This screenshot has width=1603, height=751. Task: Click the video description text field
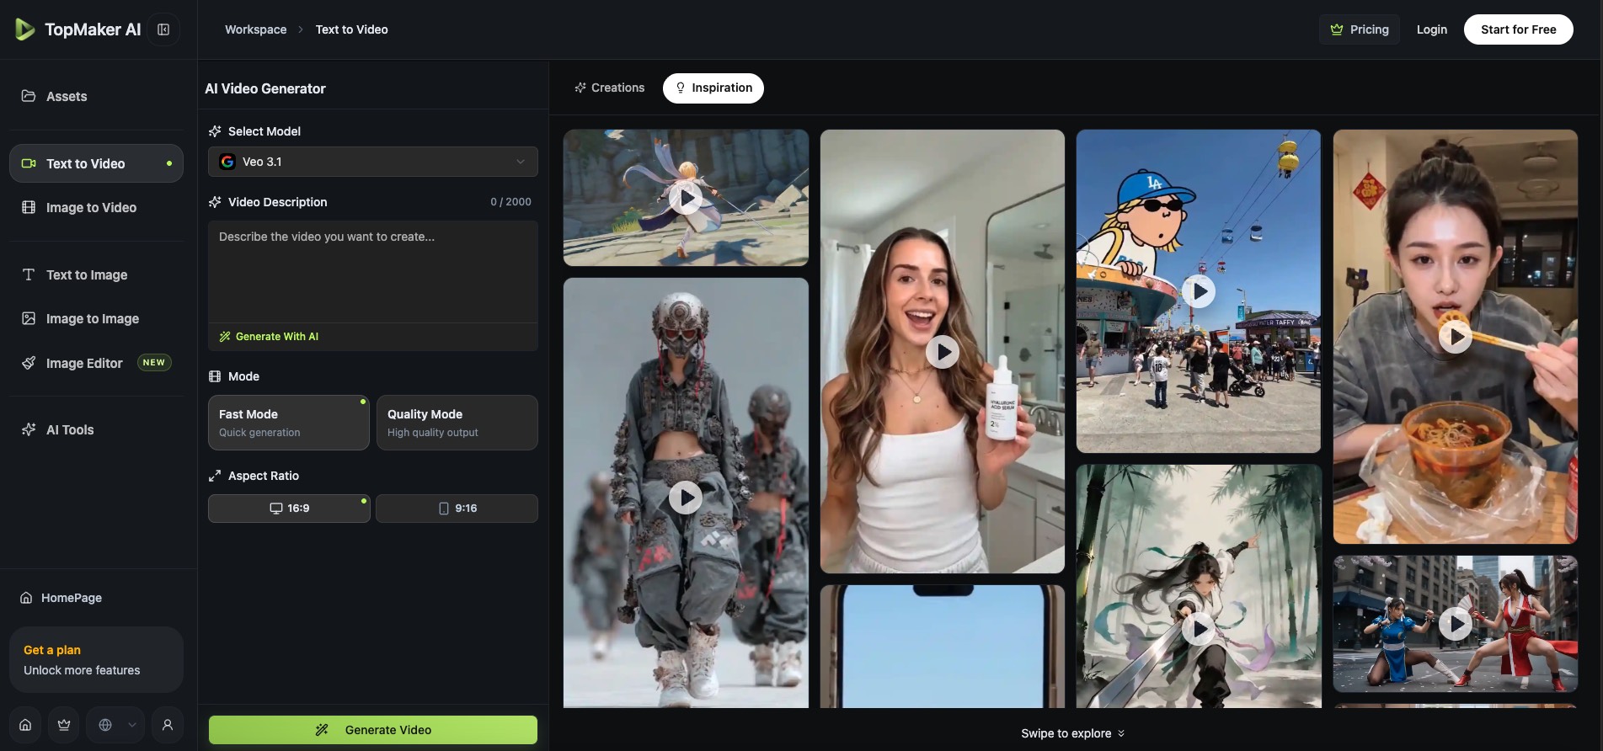[x=372, y=271]
